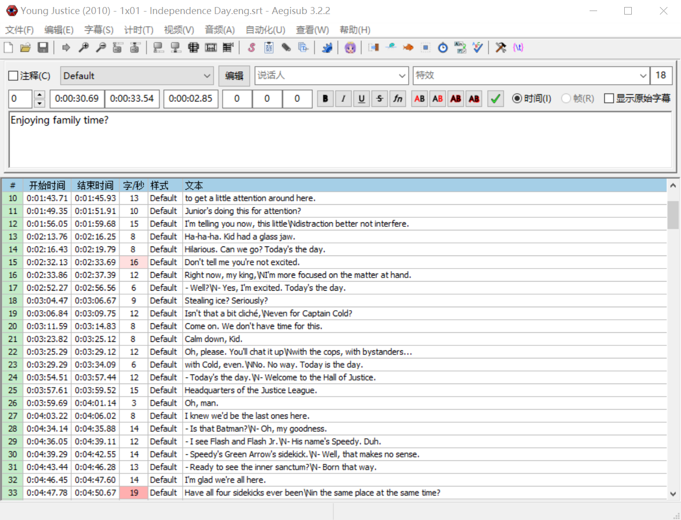This screenshot has width=681, height=520.
Task: Open Timing Post-Processor clock icon
Action: 443,48
